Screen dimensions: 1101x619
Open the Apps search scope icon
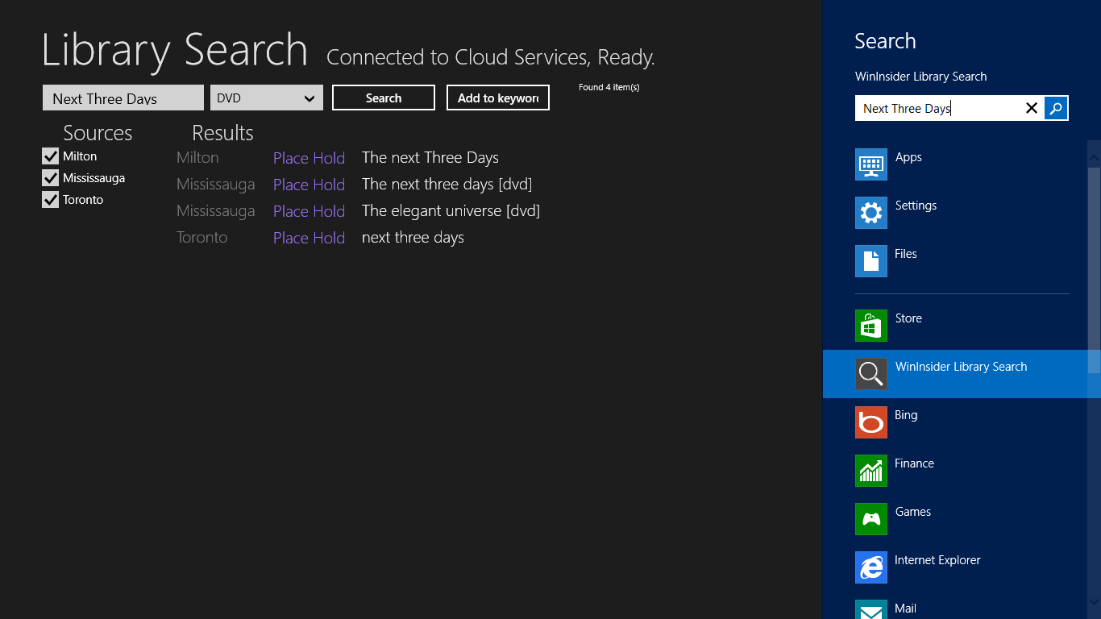(870, 164)
